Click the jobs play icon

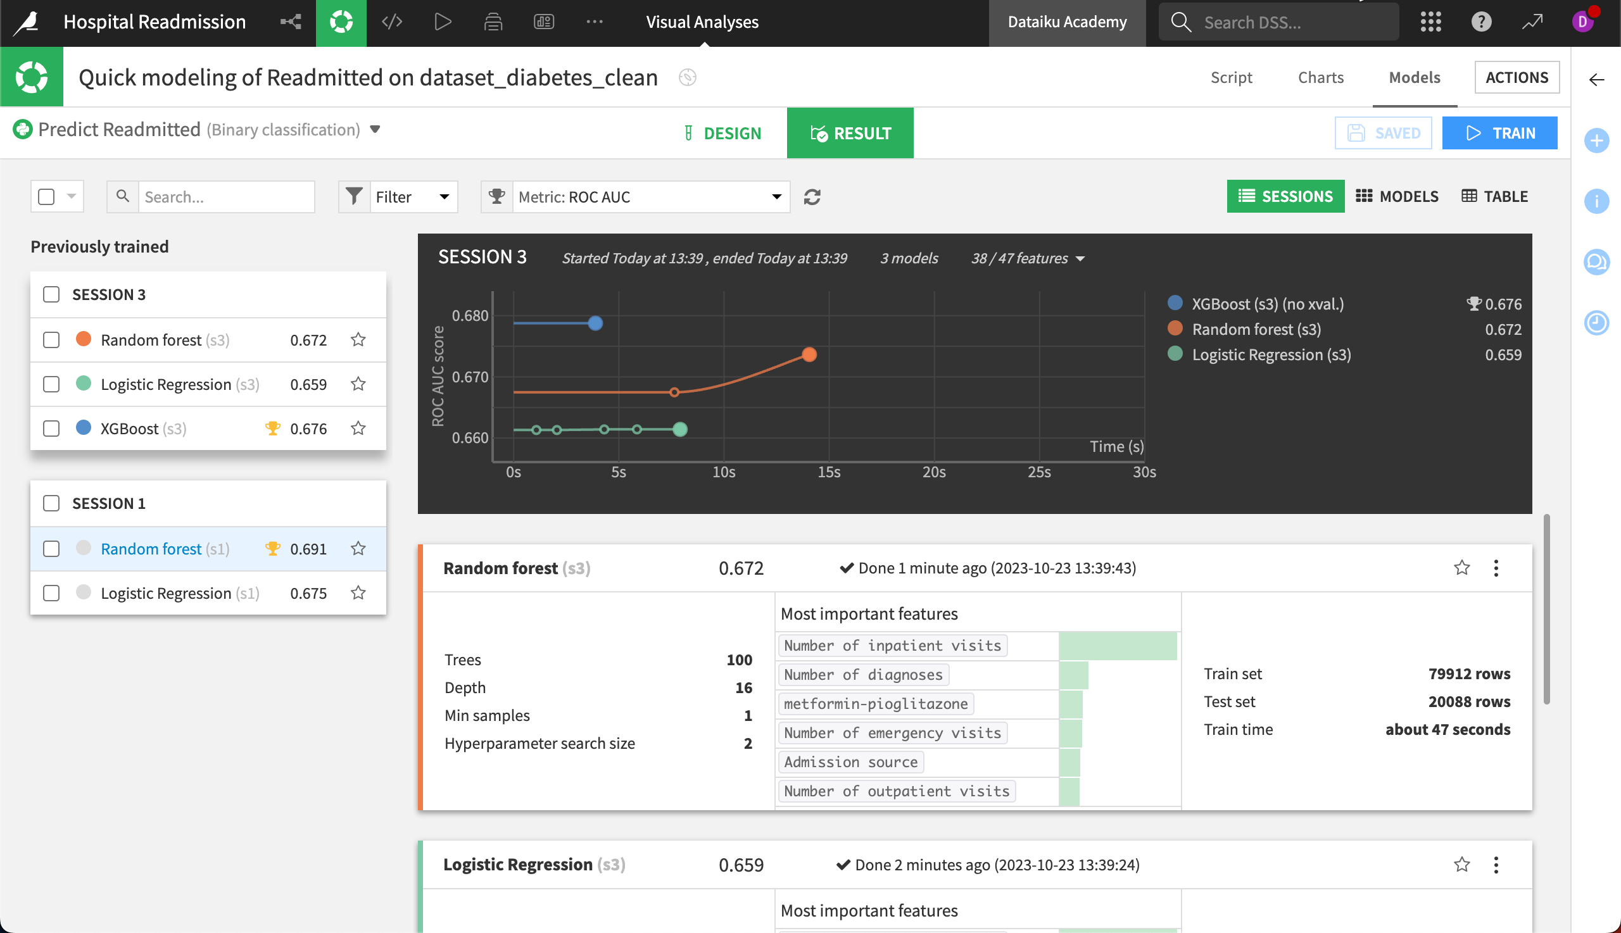click(x=442, y=22)
